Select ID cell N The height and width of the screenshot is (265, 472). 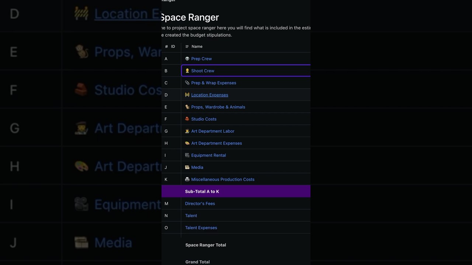coord(171,216)
